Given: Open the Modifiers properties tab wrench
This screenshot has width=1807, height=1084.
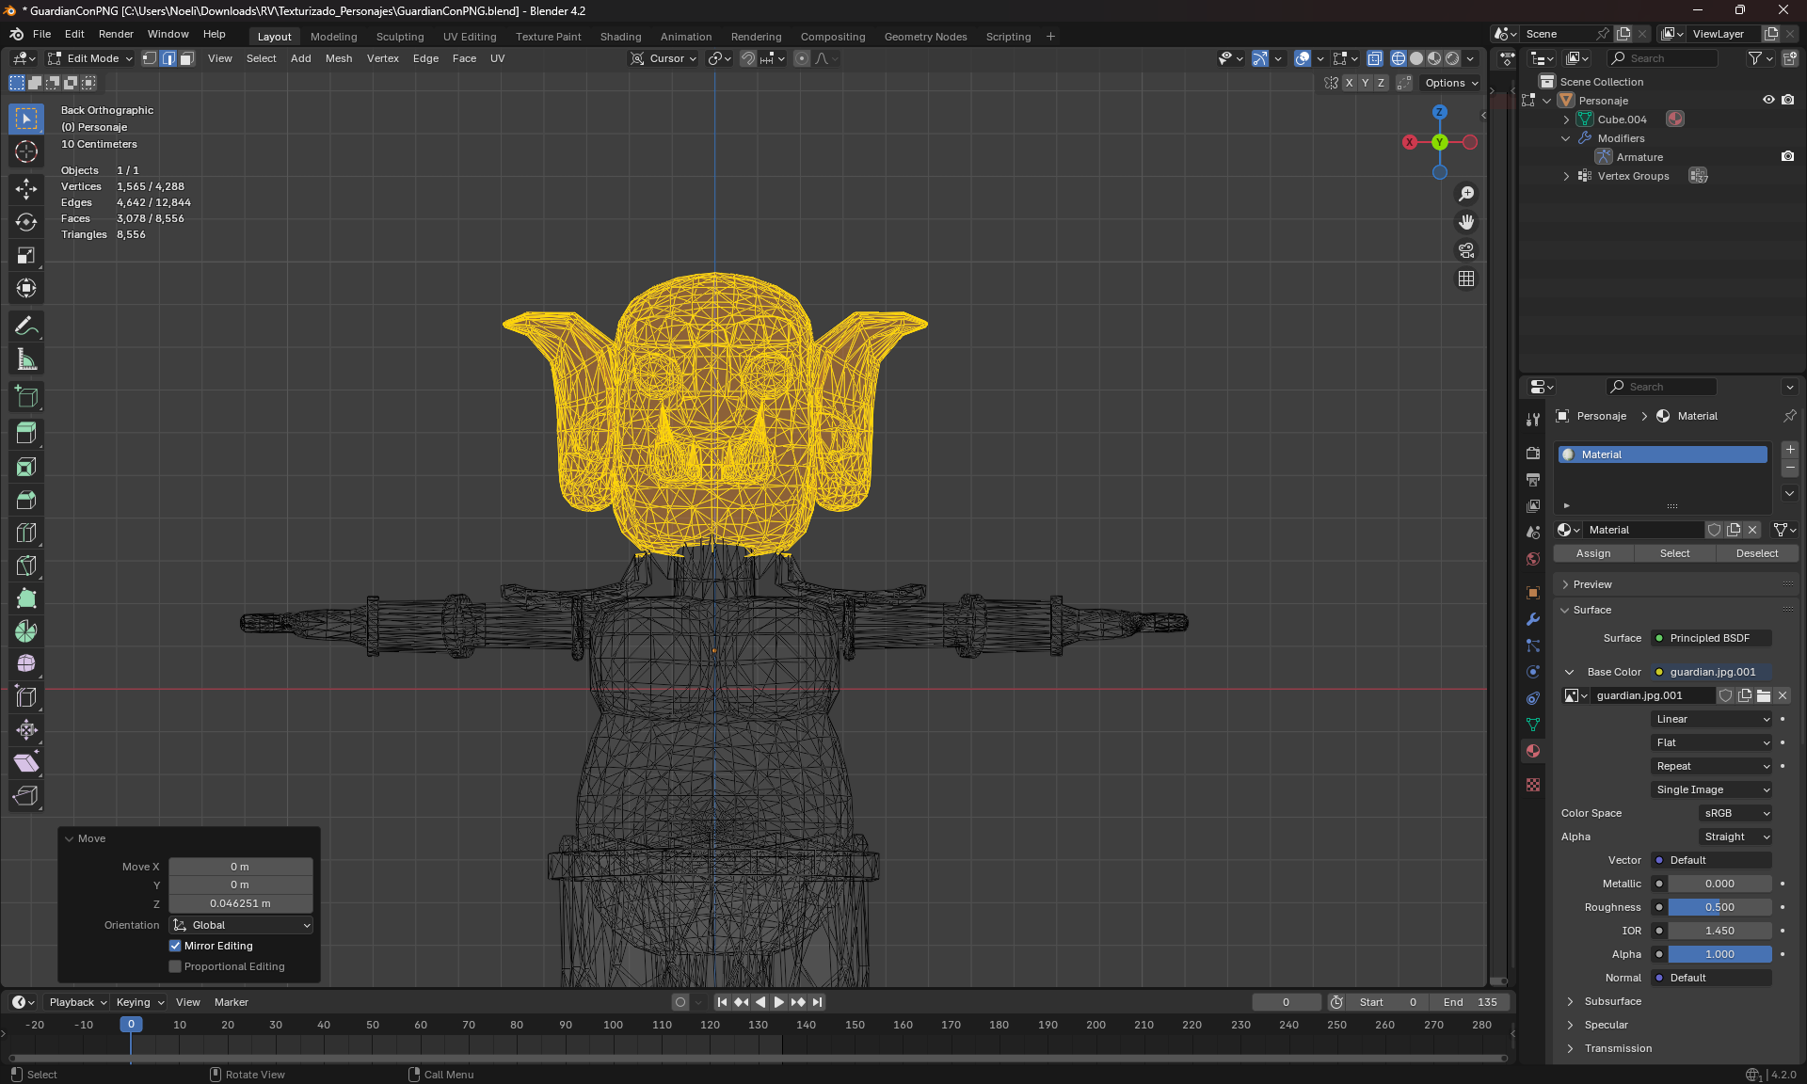Looking at the screenshot, I should 1533,619.
